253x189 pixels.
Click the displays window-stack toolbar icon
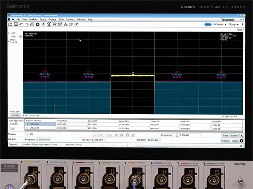[x=32, y=24]
